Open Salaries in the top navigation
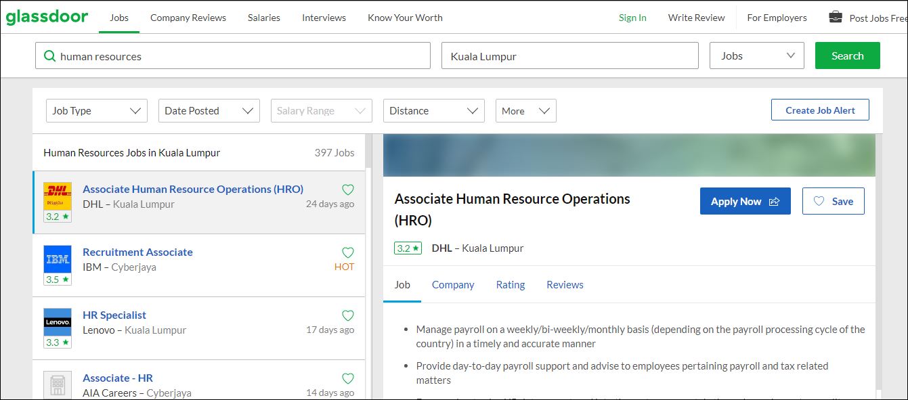Image resolution: width=908 pixels, height=400 pixels. (264, 18)
